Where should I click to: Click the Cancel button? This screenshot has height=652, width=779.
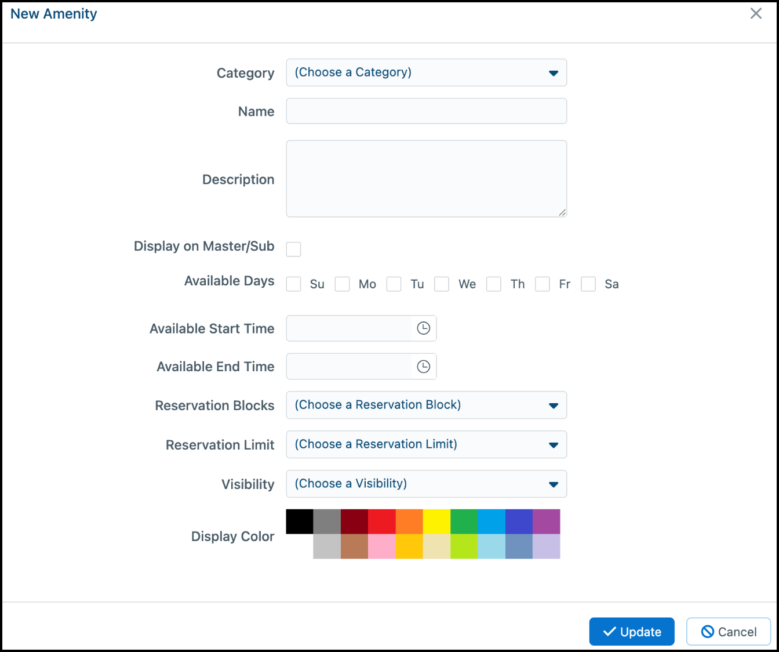[x=729, y=632]
